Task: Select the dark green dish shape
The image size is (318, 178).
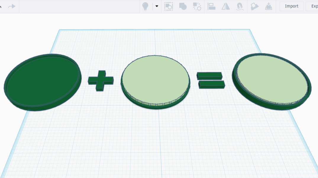Action: pyautogui.click(x=43, y=82)
